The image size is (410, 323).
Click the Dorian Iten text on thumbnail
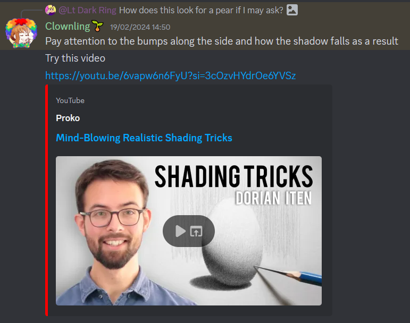click(x=273, y=198)
